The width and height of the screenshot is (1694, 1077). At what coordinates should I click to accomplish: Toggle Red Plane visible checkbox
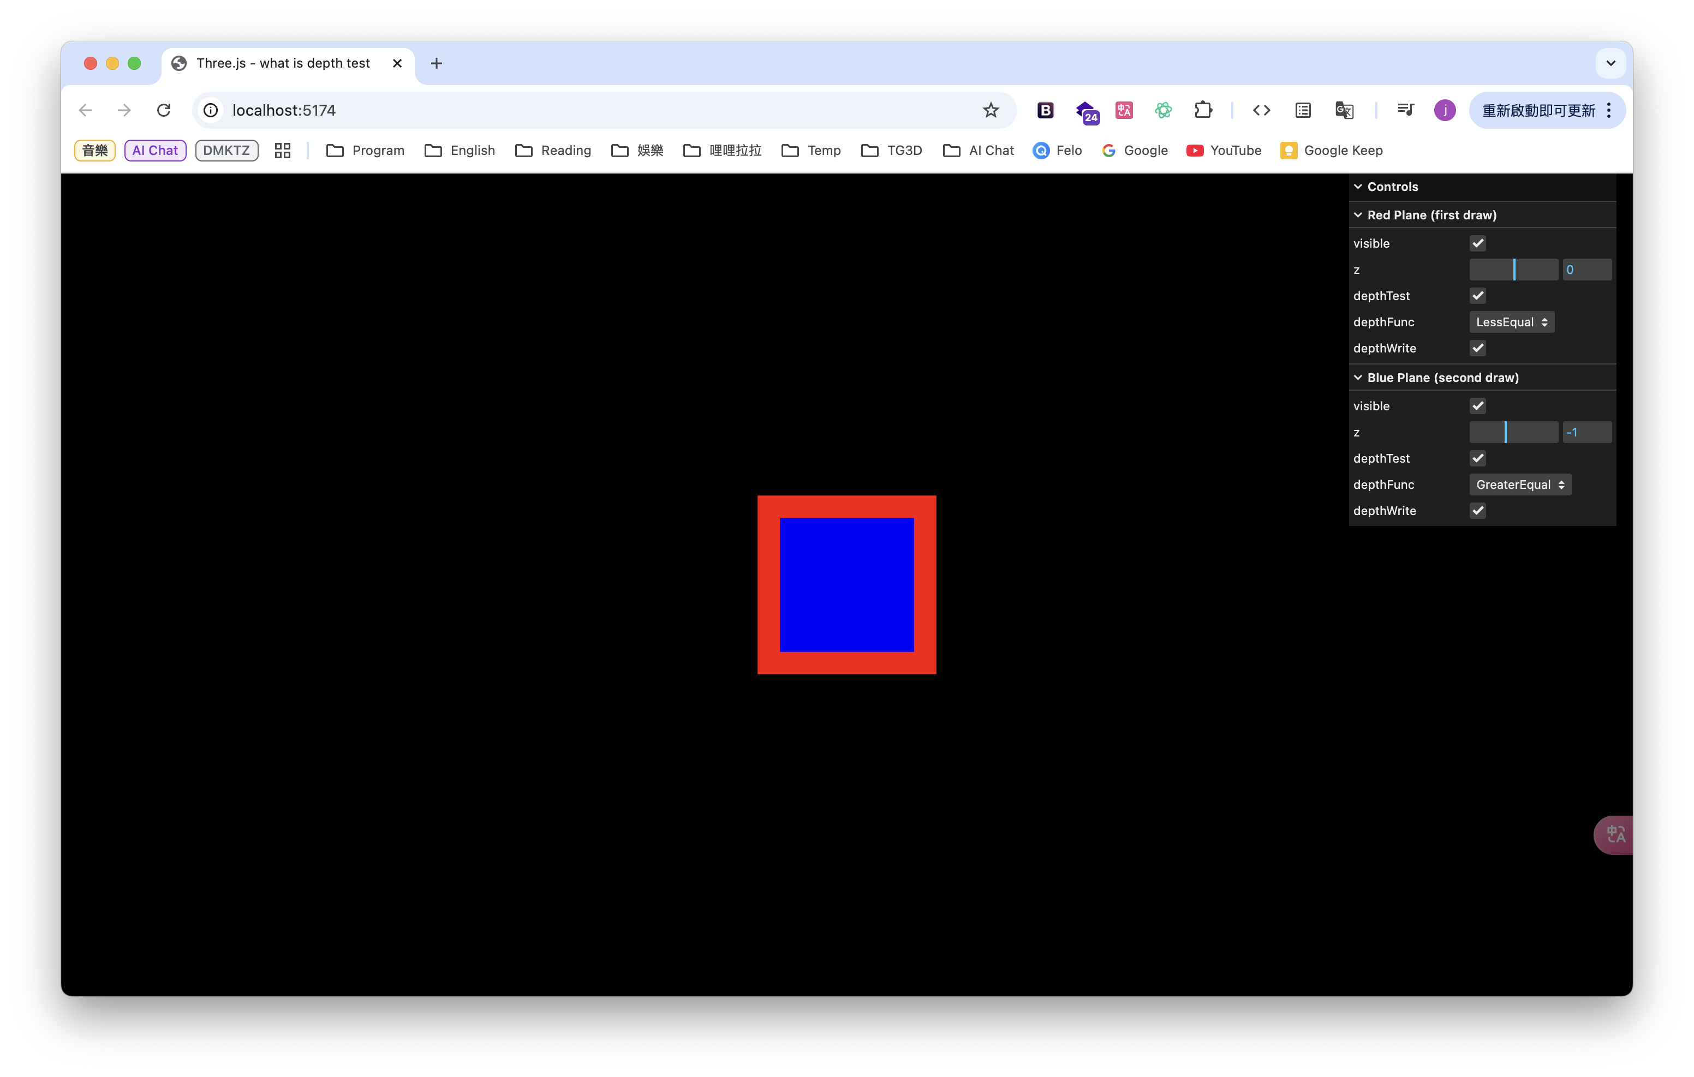1478,243
